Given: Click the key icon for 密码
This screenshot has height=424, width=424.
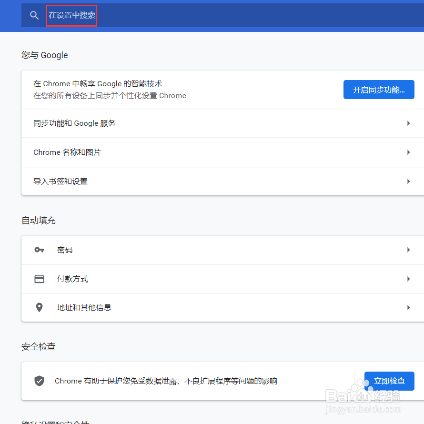Looking at the screenshot, I should 39,250.
